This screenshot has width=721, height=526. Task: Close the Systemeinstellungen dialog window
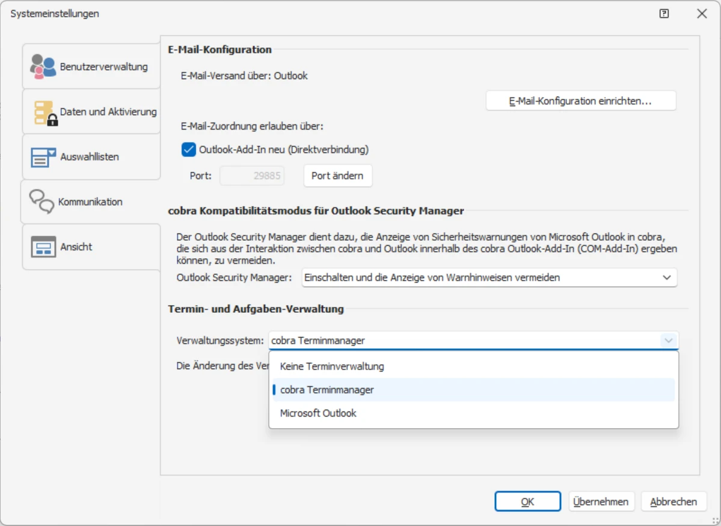tap(701, 14)
